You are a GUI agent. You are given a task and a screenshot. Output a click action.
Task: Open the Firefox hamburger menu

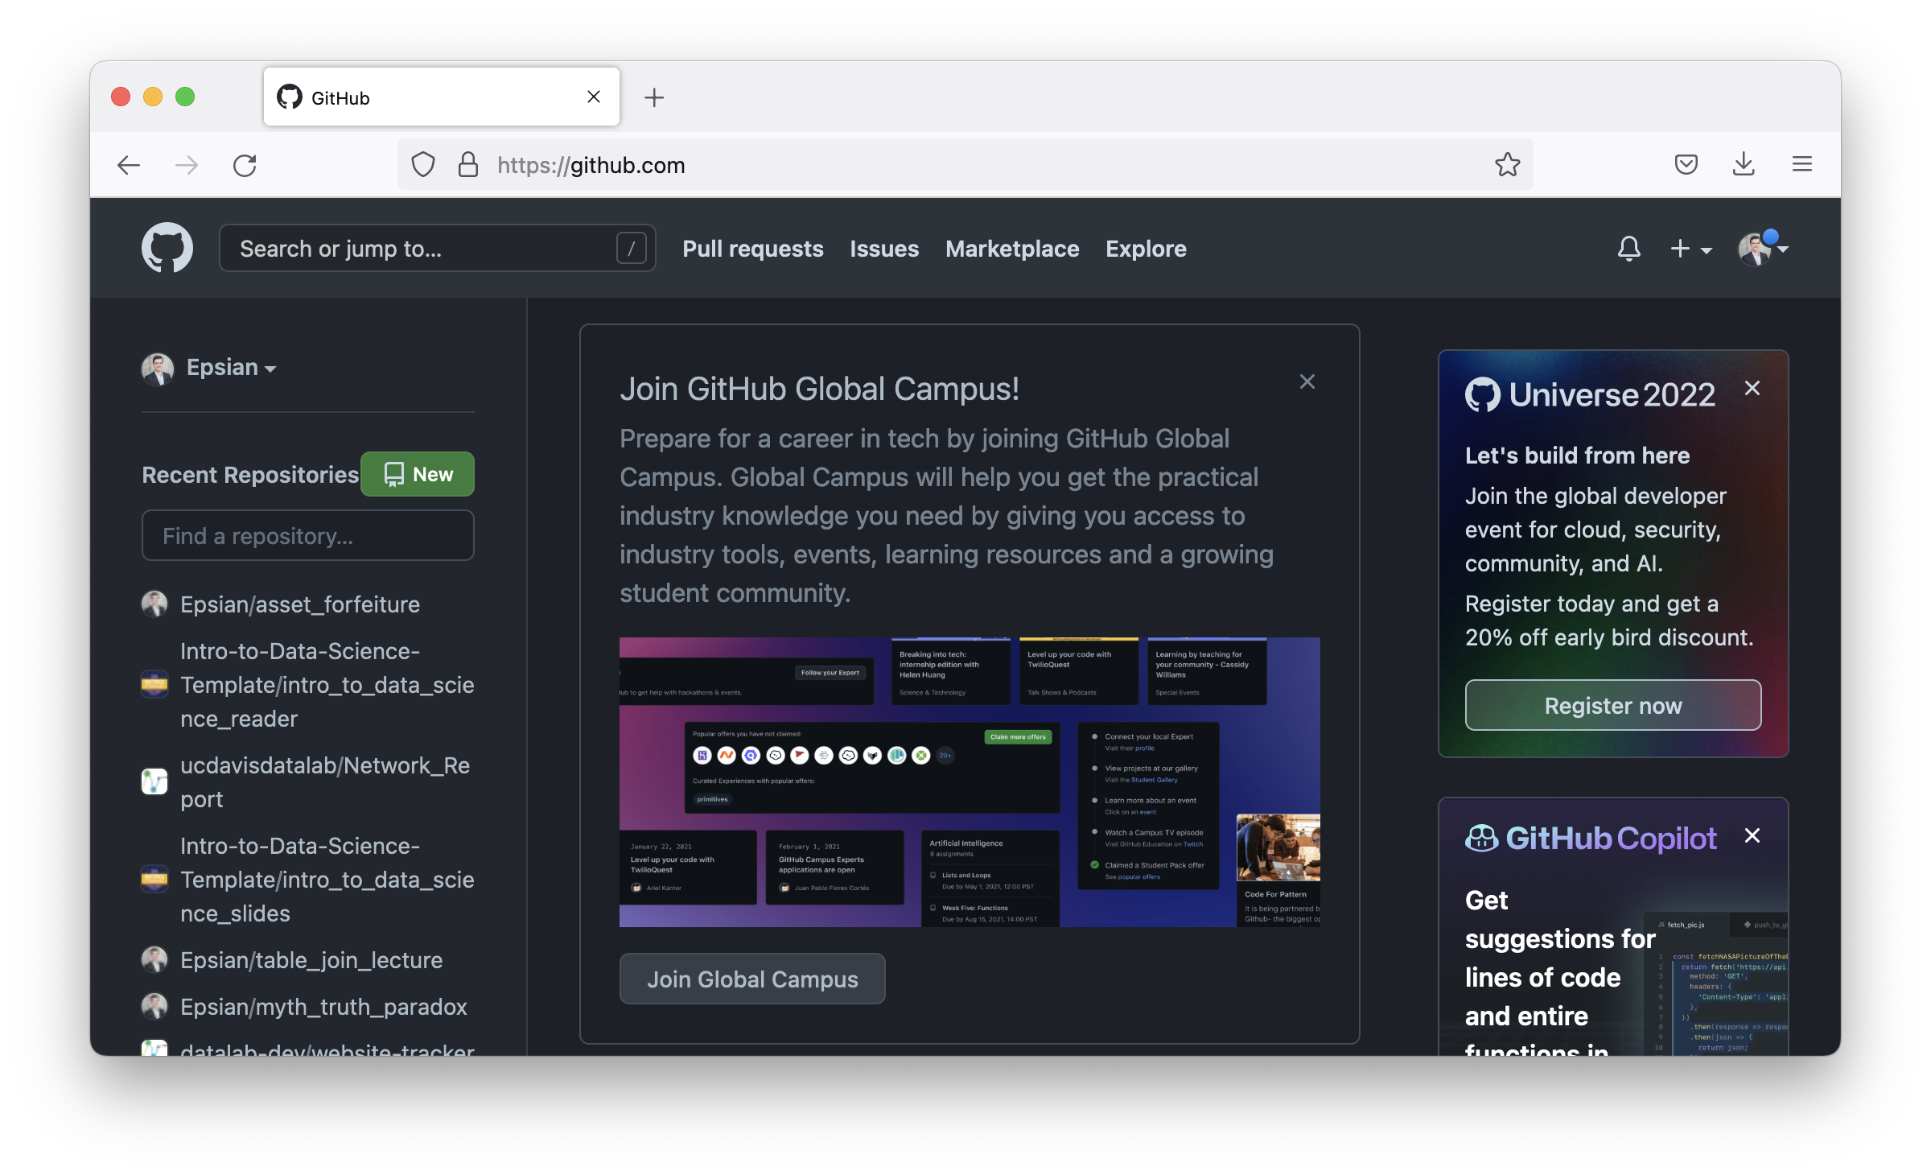[1801, 165]
